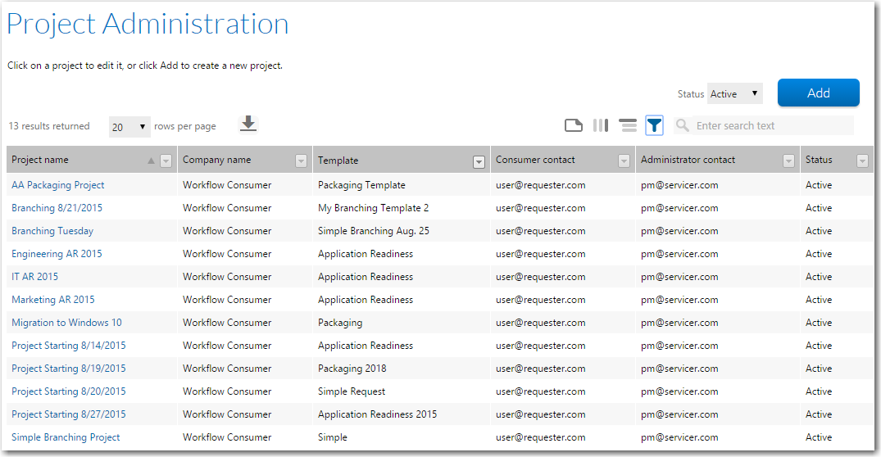Click the search magnifier icon
The width and height of the screenshot is (881, 457).
coord(682,125)
